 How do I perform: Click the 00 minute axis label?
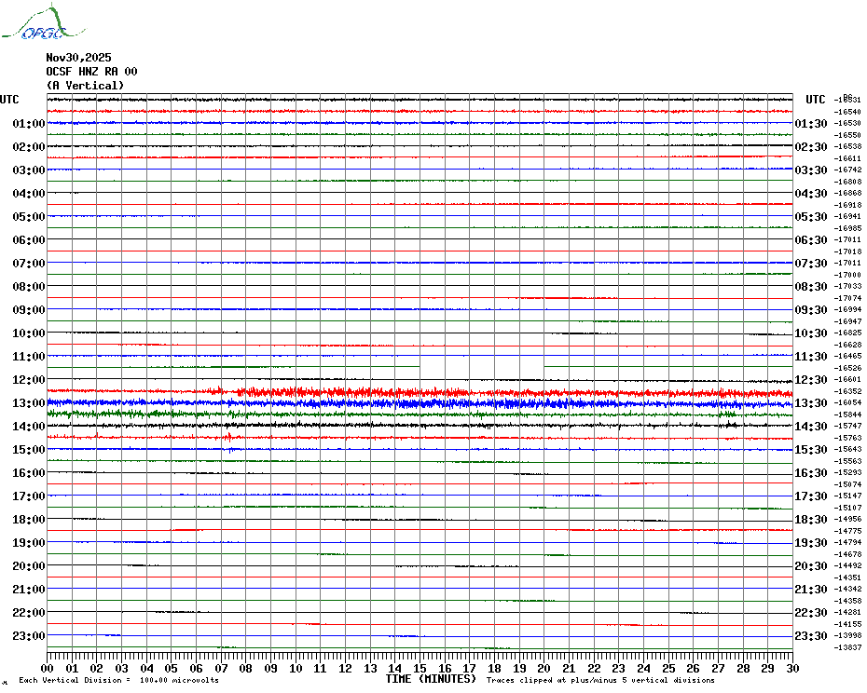(x=48, y=669)
